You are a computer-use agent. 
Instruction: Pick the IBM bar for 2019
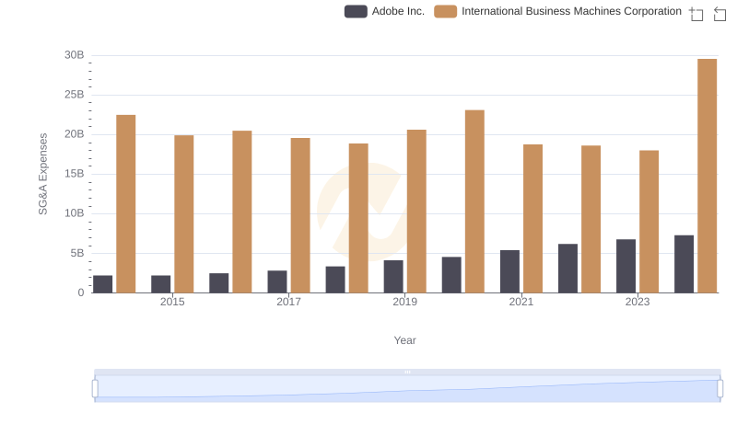click(416, 211)
